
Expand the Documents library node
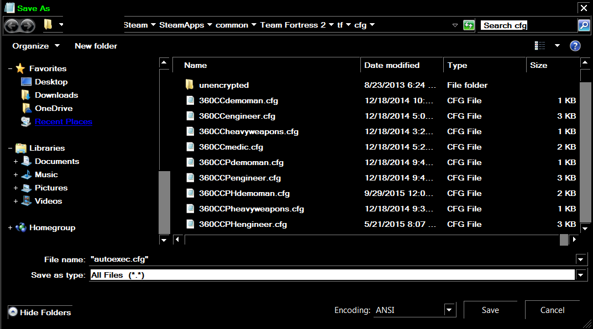tap(15, 161)
